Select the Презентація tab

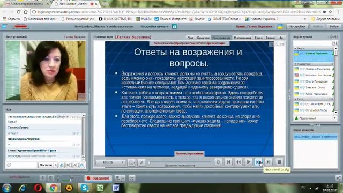221,38
